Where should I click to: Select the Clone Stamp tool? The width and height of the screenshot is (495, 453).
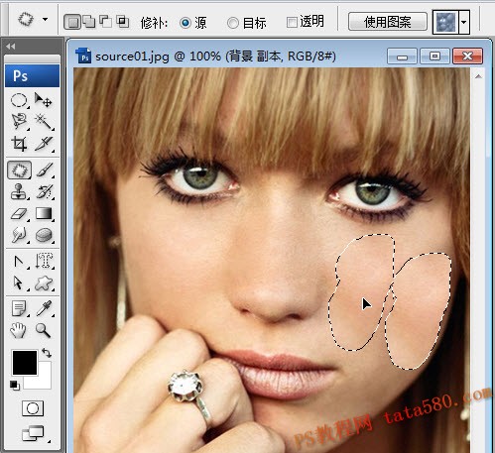click(19, 191)
